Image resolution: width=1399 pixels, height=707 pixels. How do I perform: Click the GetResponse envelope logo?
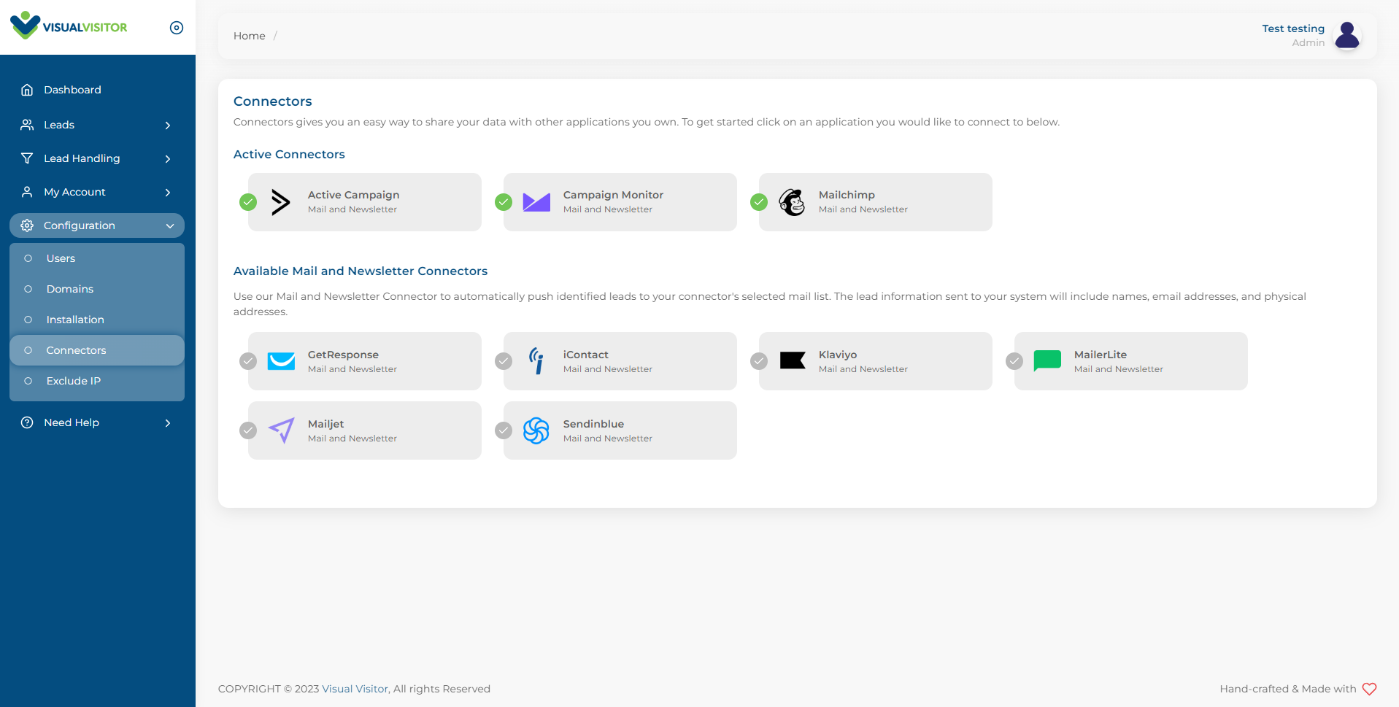[x=281, y=361]
